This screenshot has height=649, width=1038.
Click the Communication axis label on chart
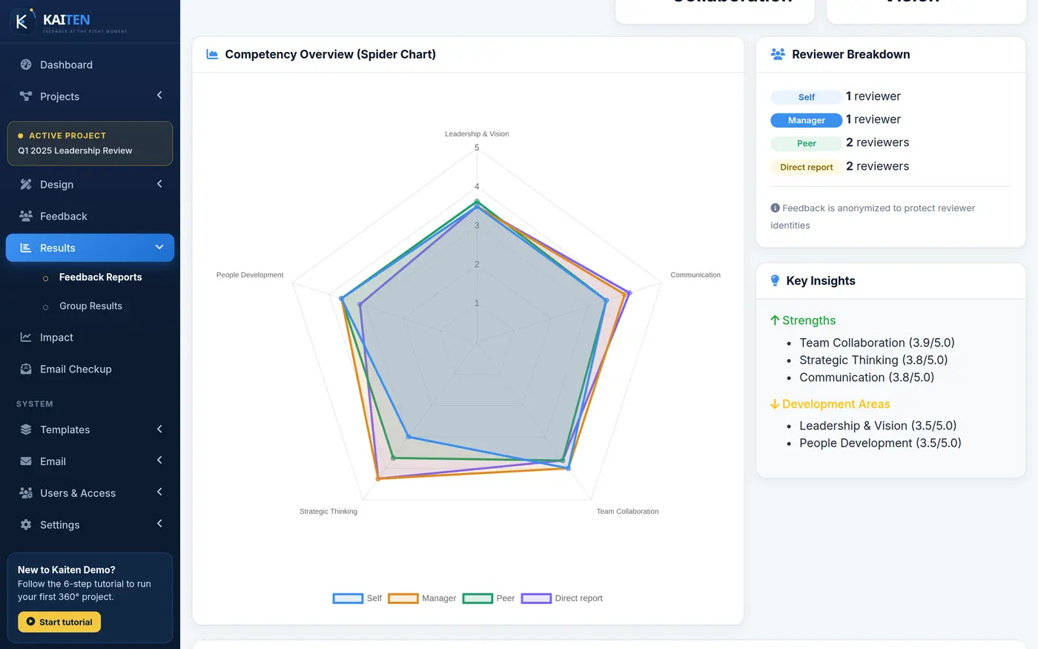coord(695,275)
